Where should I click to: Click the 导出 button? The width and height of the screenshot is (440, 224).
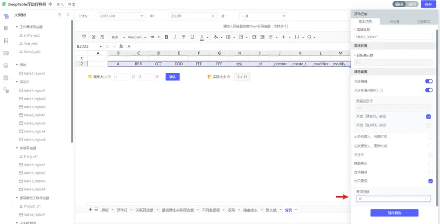71,4
